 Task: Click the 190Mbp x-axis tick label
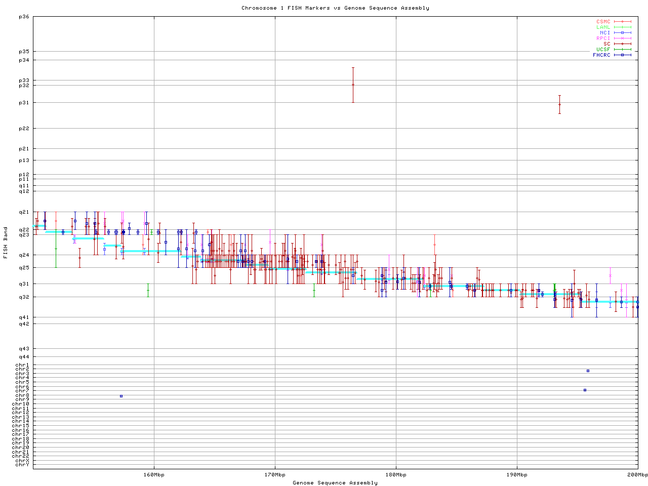517,475
